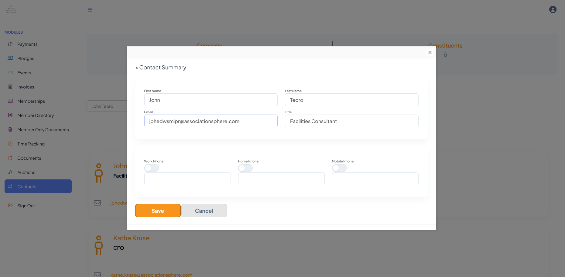Enable the Mobile Phone switch
565x277 pixels.
(x=339, y=168)
